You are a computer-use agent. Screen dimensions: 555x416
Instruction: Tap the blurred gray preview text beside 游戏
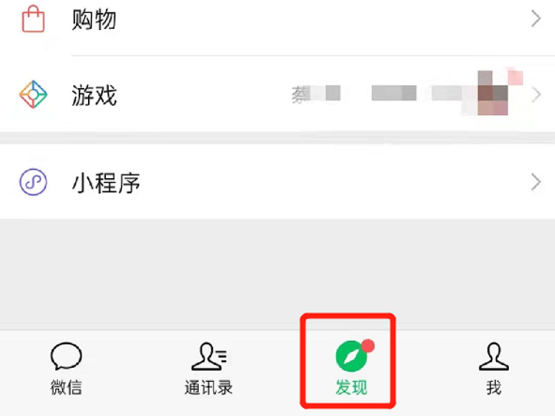376,94
